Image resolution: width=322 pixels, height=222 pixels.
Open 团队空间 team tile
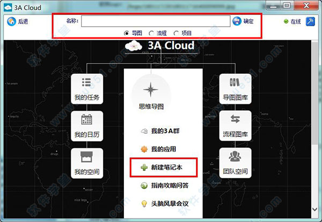pyautogui.click(x=236, y=163)
